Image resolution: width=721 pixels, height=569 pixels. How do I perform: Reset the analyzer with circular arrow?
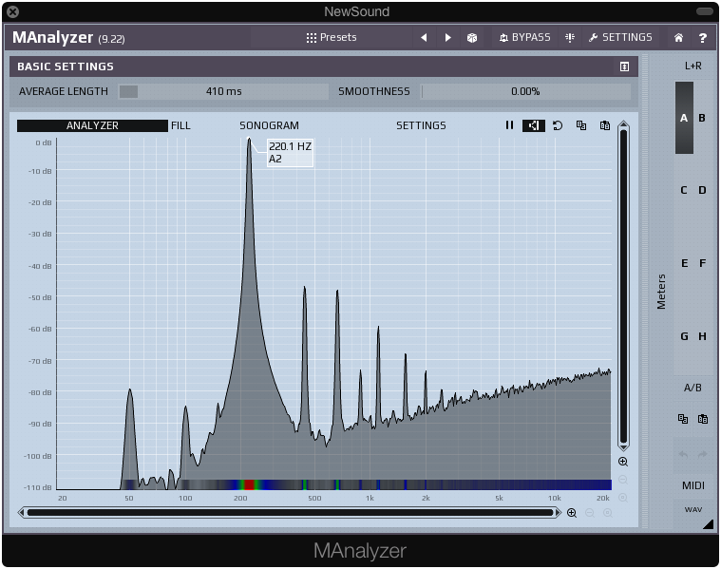tap(558, 125)
